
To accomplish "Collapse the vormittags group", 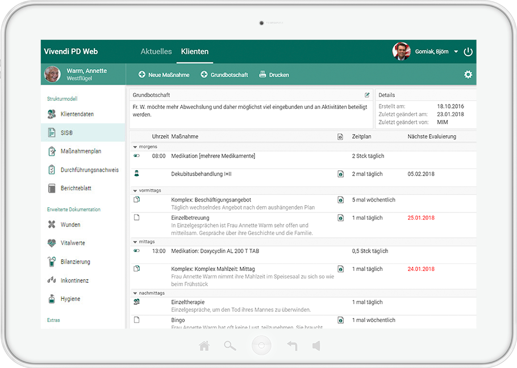I will tap(135, 191).
